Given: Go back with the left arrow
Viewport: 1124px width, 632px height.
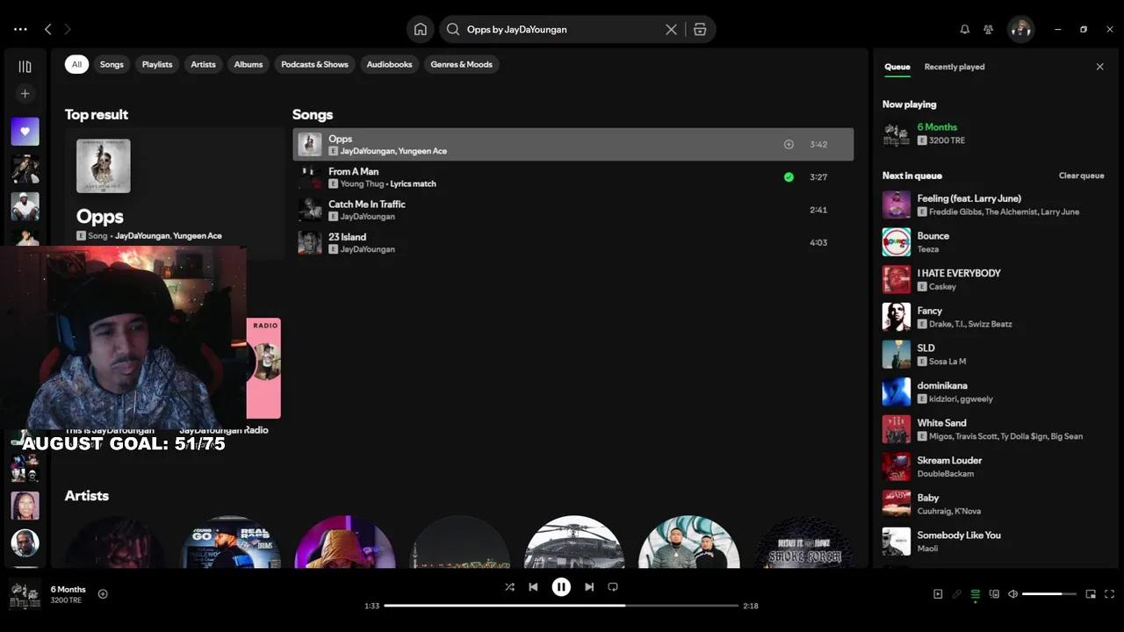Looking at the screenshot, I should tap(48, 29).
